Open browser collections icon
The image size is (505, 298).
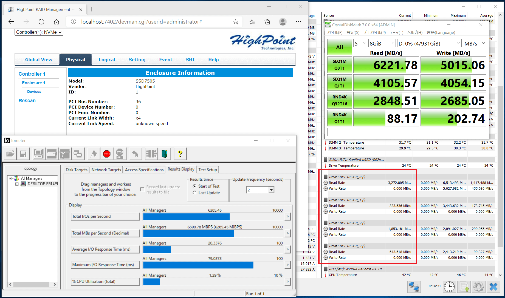pyautogui.click(x=267, y=22)
